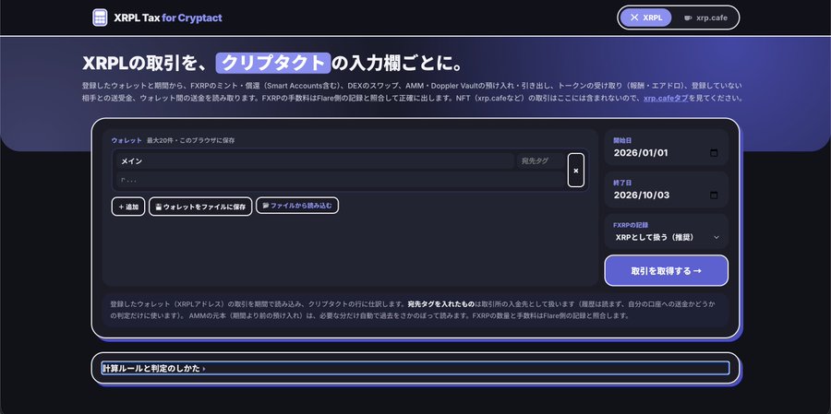The image size is (831, 414).
Task: Open the XRPL Tax for Cryptact home title
Action: 167,18
